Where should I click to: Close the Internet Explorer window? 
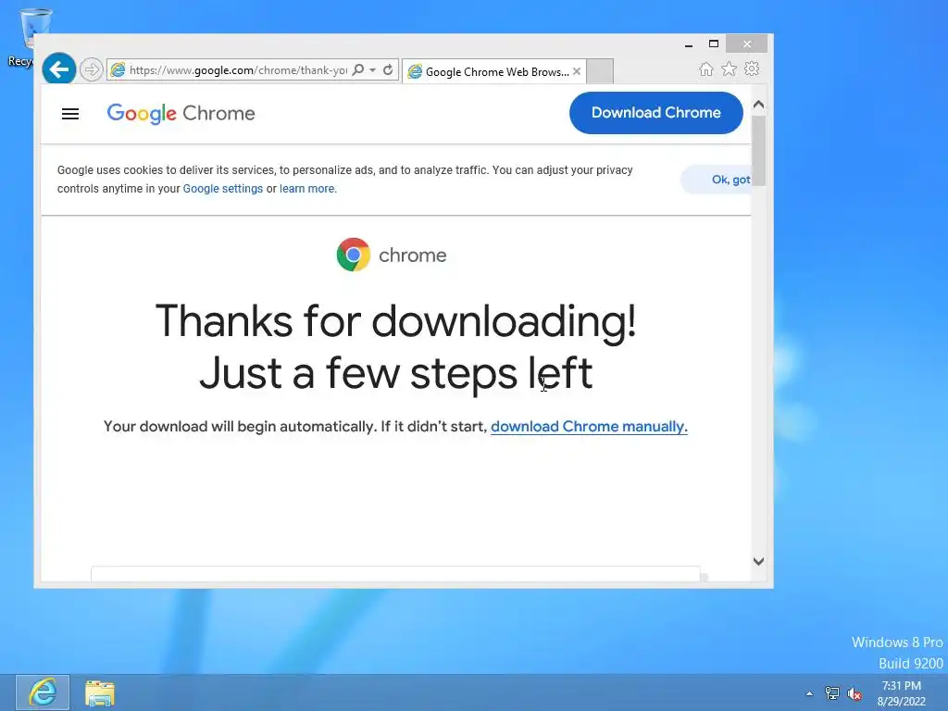(x=747, y=44)
